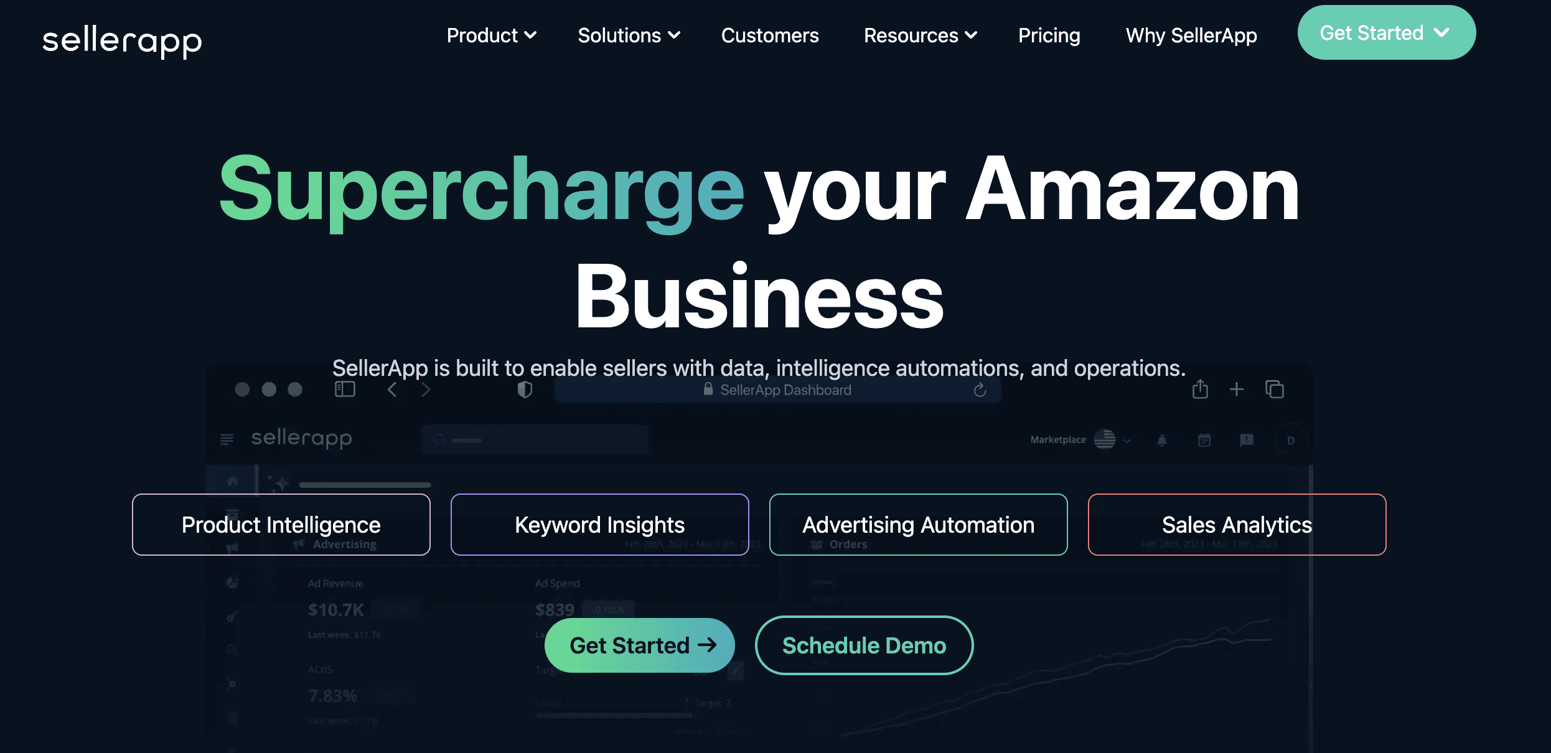
Task: Click the Keyword Insights icon tab
Action: pyautogui.click(x=599, y=525)
